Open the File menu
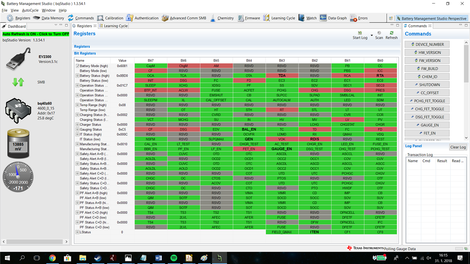The width and height of the screenshot is (470, 264). click(x=5, y=10)
